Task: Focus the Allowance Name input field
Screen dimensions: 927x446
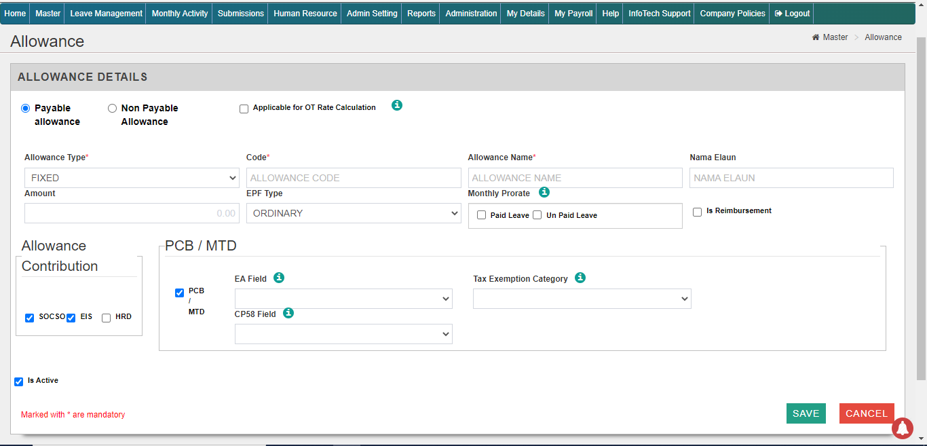Action: [x=575, y=178]
